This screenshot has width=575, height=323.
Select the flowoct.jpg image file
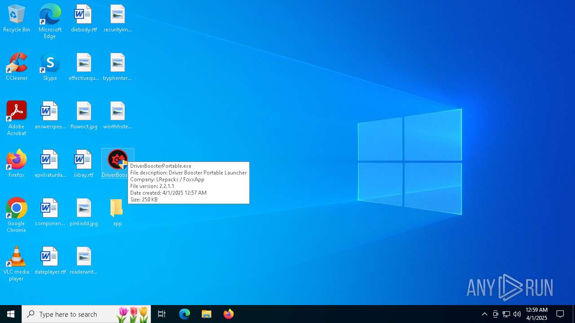pyautogui.click(x=84, y=116)
